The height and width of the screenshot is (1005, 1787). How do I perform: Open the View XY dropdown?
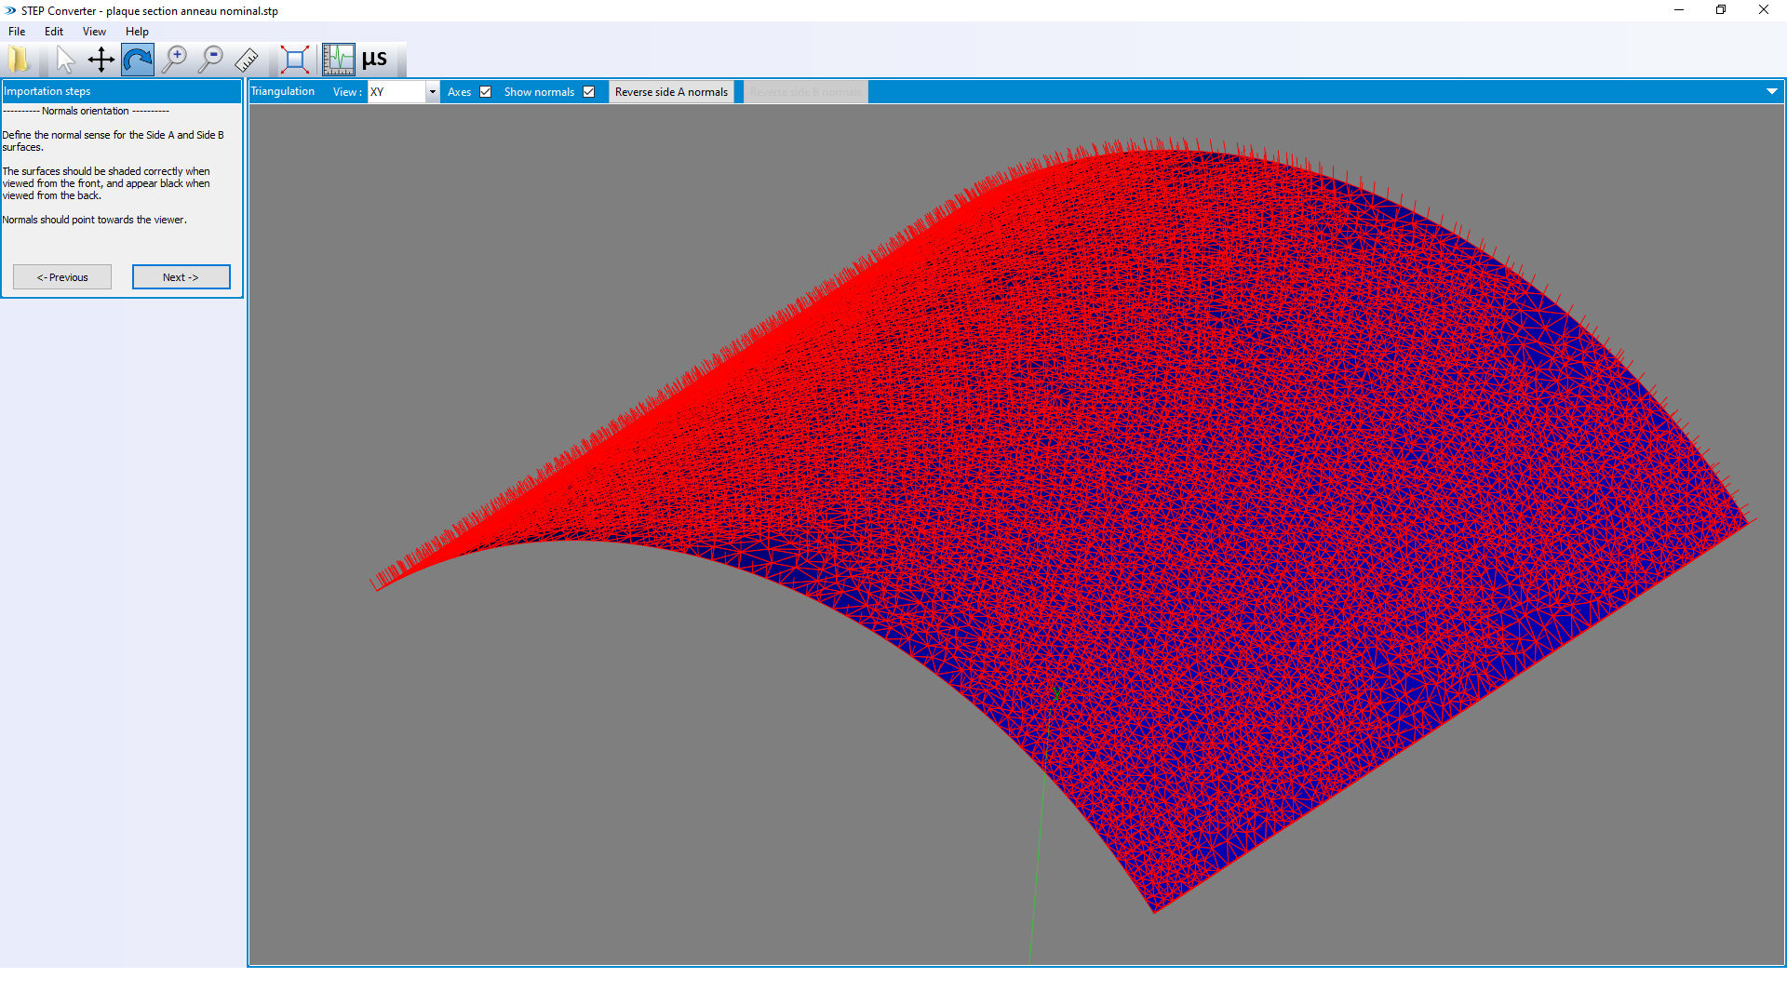click(x=431, y=91)
